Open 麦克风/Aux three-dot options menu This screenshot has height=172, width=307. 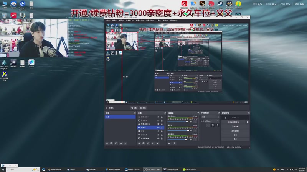point(195,122)
